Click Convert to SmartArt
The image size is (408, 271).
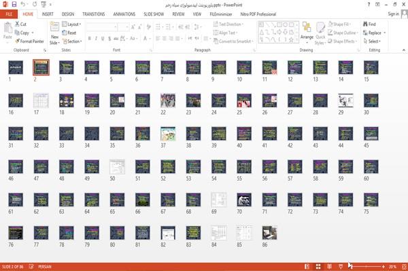tap(233, 41)
